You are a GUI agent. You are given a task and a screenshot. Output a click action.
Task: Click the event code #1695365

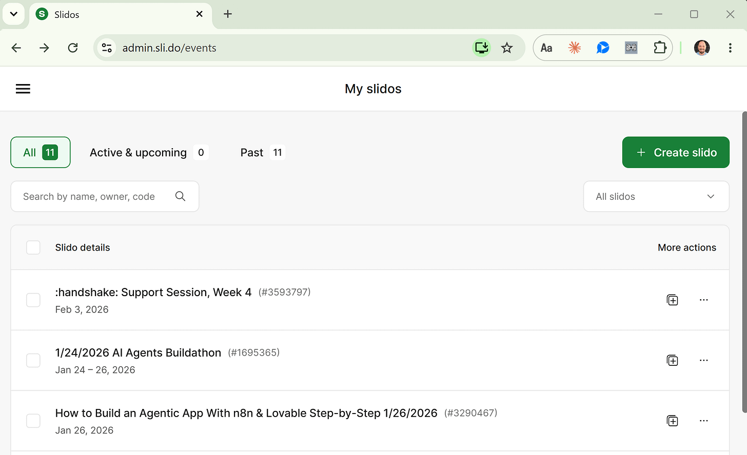[254, 353]
